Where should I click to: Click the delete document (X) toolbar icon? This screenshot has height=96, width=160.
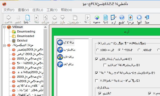click(36, 18)
